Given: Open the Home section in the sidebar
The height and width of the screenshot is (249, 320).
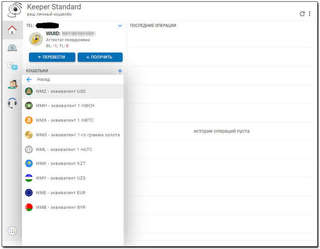Looking at the screenshot, I should point(12,30).
